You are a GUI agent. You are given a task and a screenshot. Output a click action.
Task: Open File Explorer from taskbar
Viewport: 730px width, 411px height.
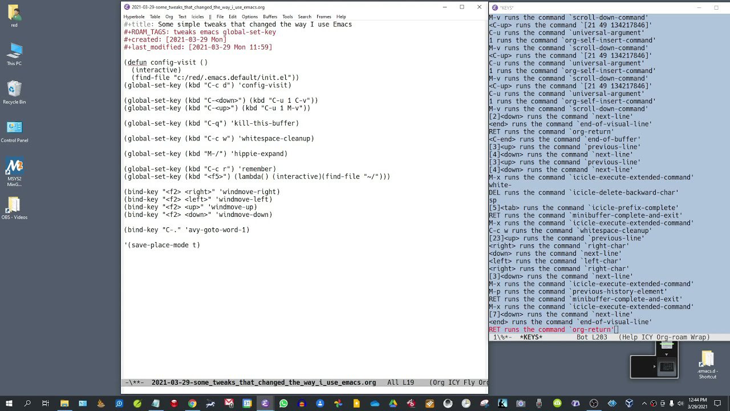coord(64,404)
